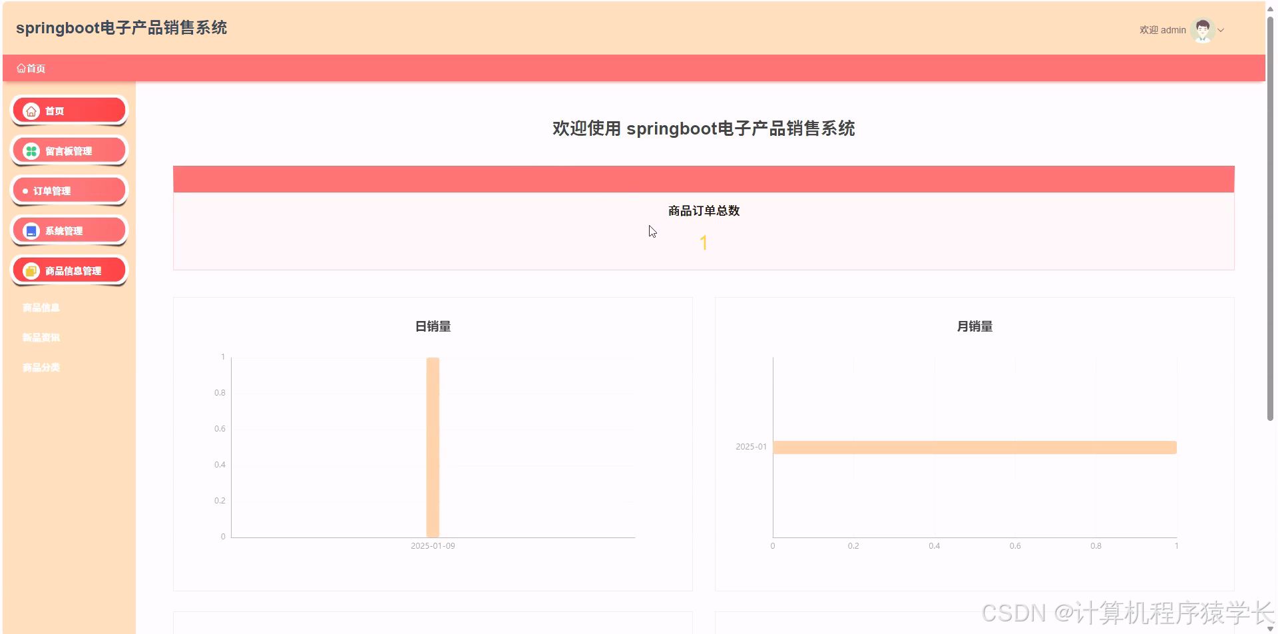
Task: Collapse the 首页 sidebar entry
Action: 69,110
